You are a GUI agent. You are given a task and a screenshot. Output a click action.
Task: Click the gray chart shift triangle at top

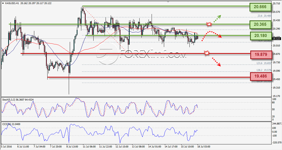tap(168, 2)
